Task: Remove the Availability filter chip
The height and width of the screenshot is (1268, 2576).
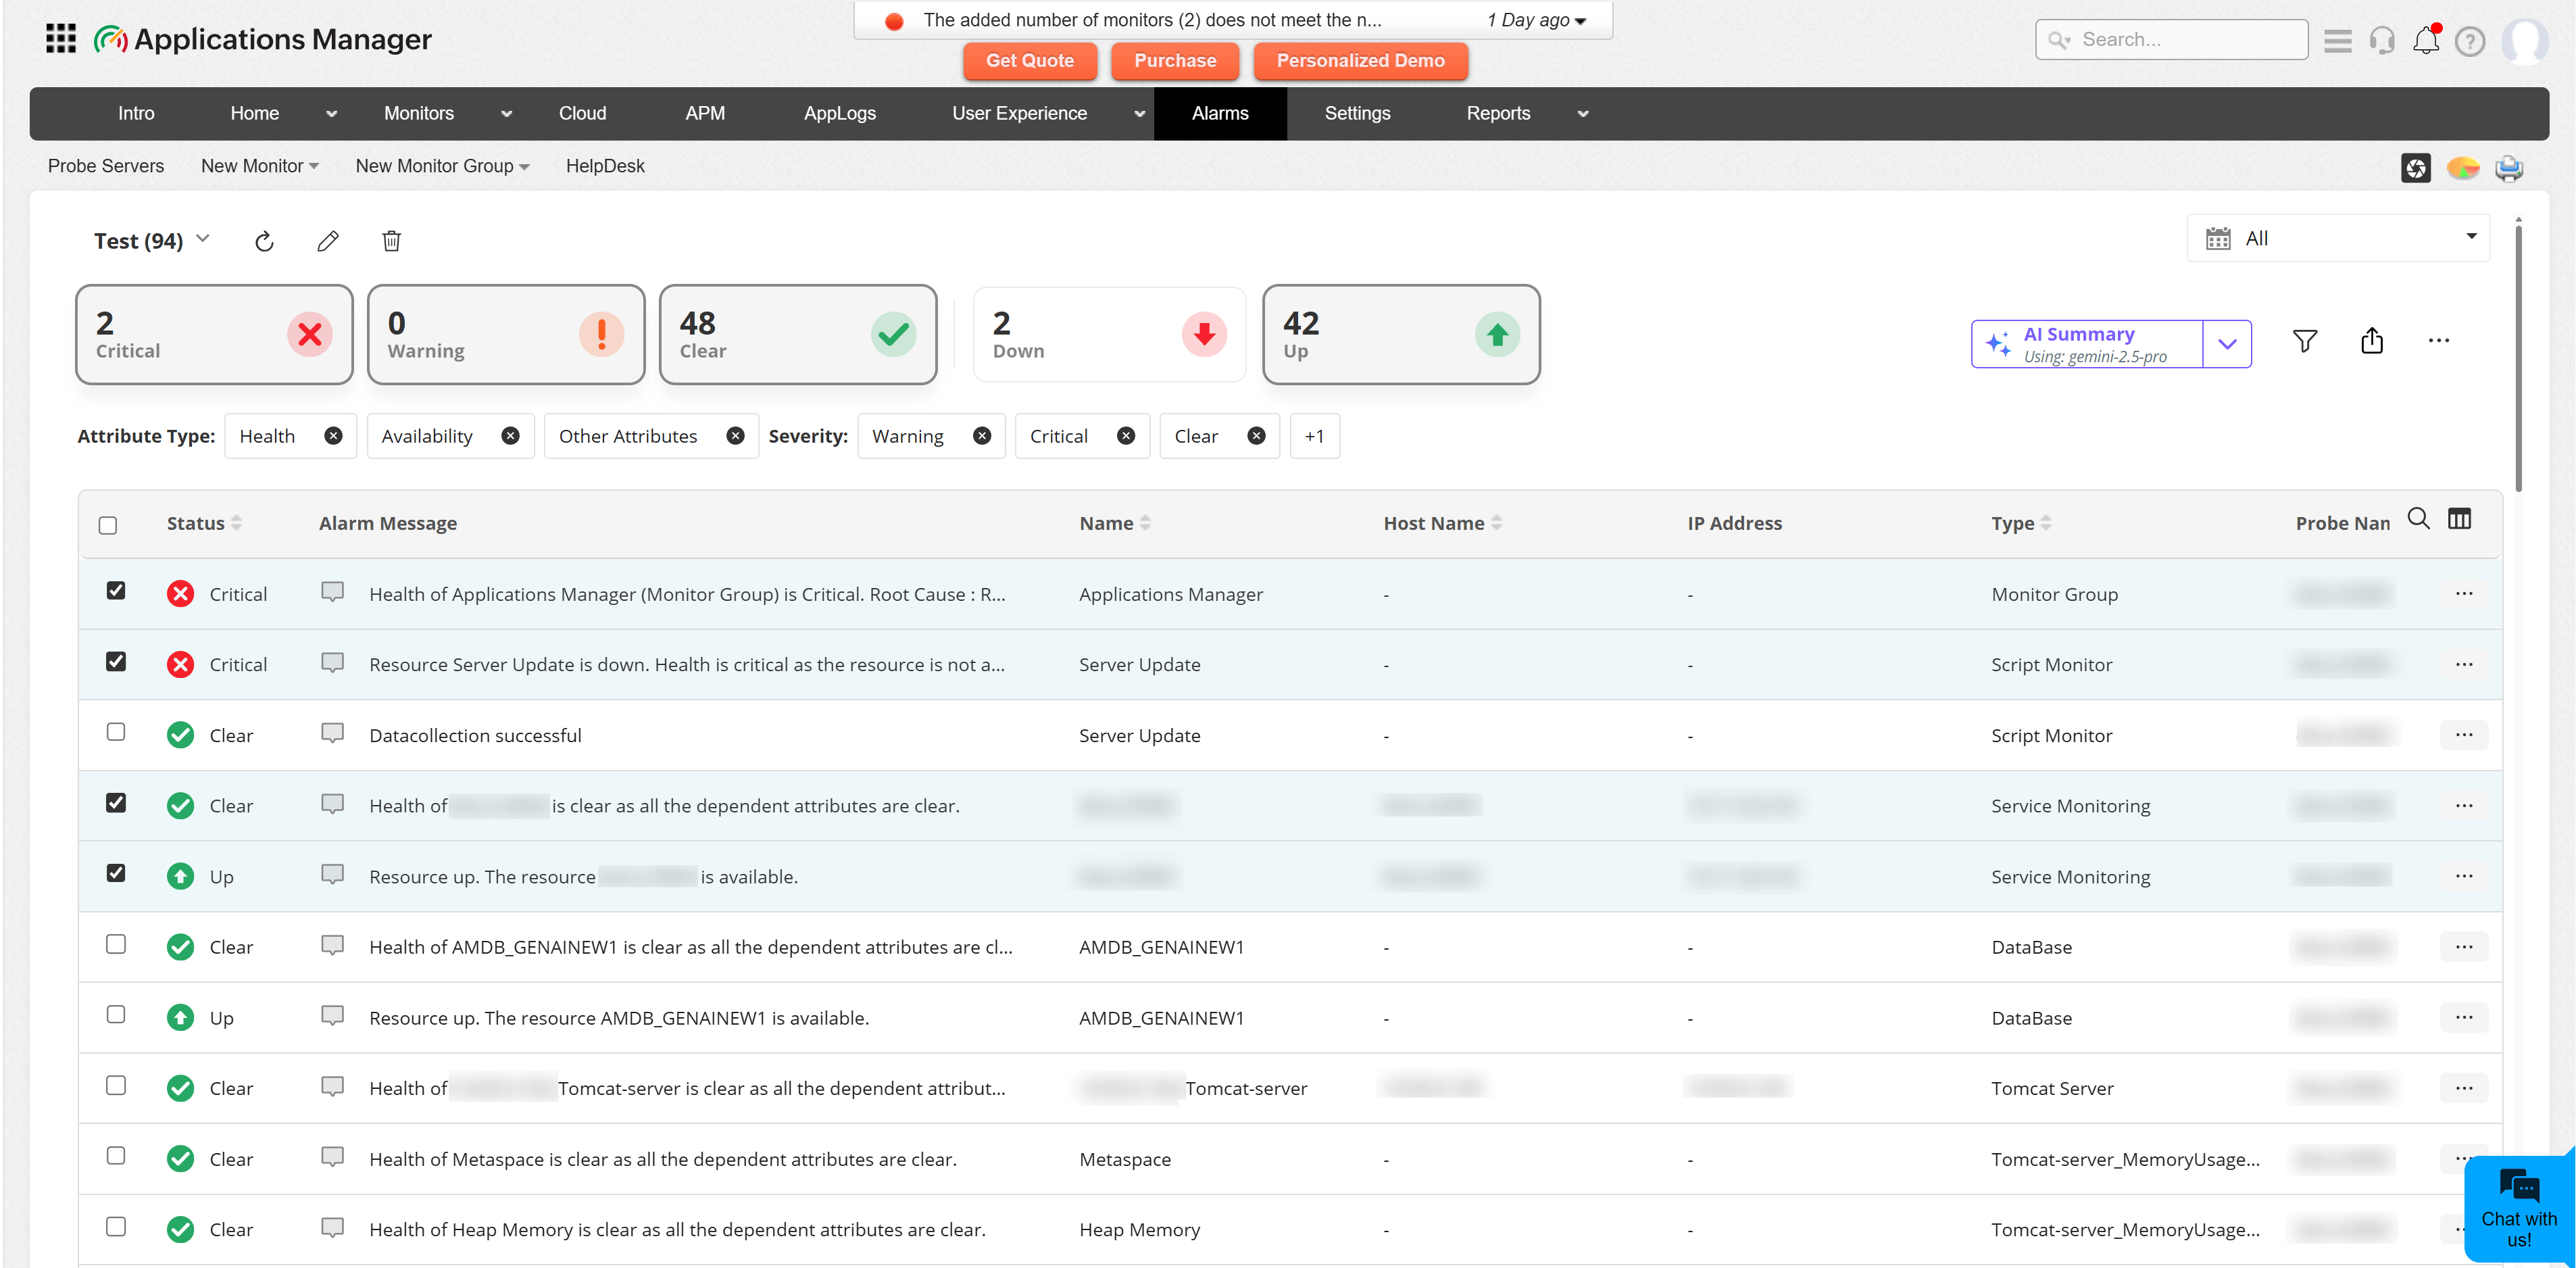Action: [x=510, y=436]
